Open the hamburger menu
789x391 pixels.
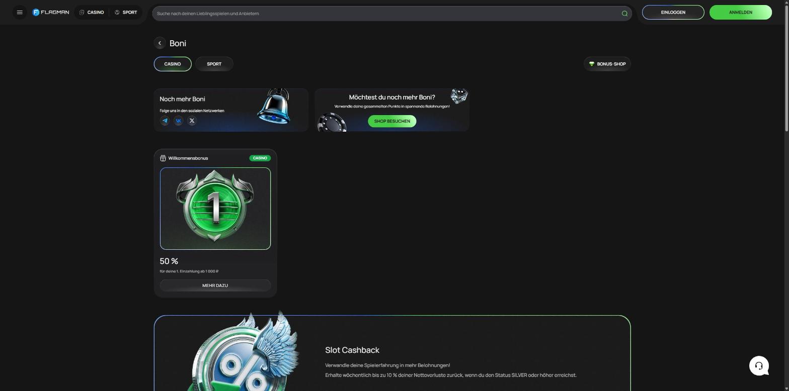click(x=20, y=12)
